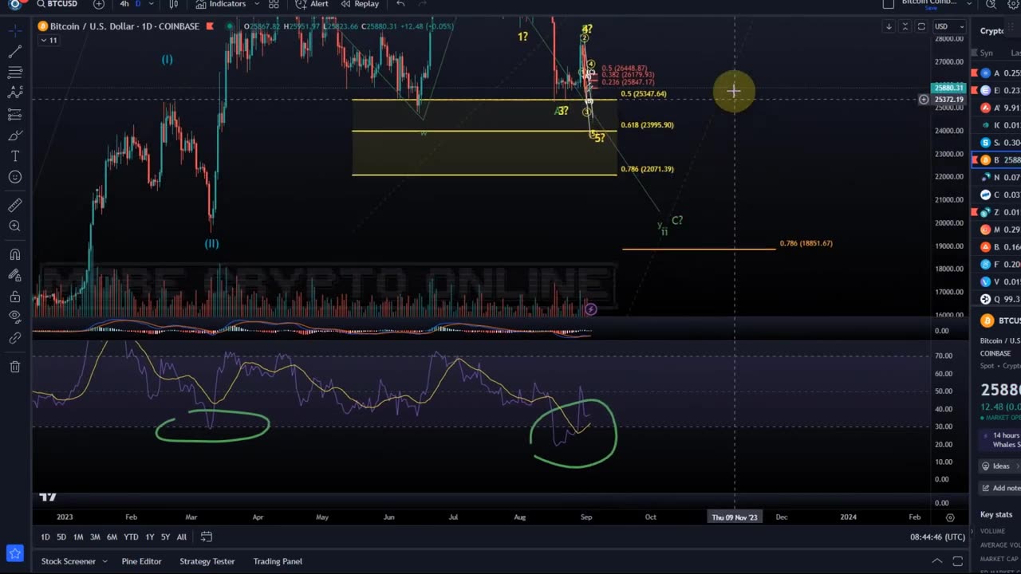The width and height of the screenshot is (1021, 574).
Task: Click the launch icon in left corner
Action: point(14,553)
